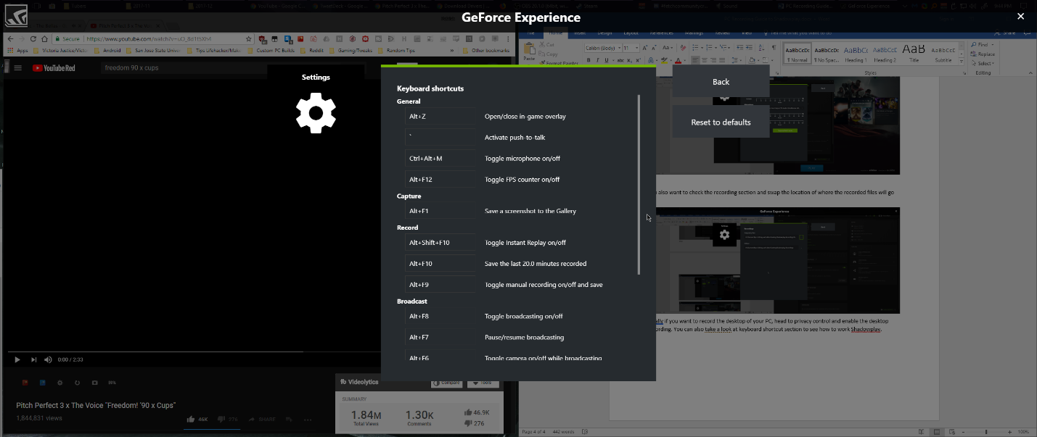Click 'Save a screenshot to the Gallery' text
Image resolution: width=1037 pixels, height=437 pixels.
click(530, 212)
